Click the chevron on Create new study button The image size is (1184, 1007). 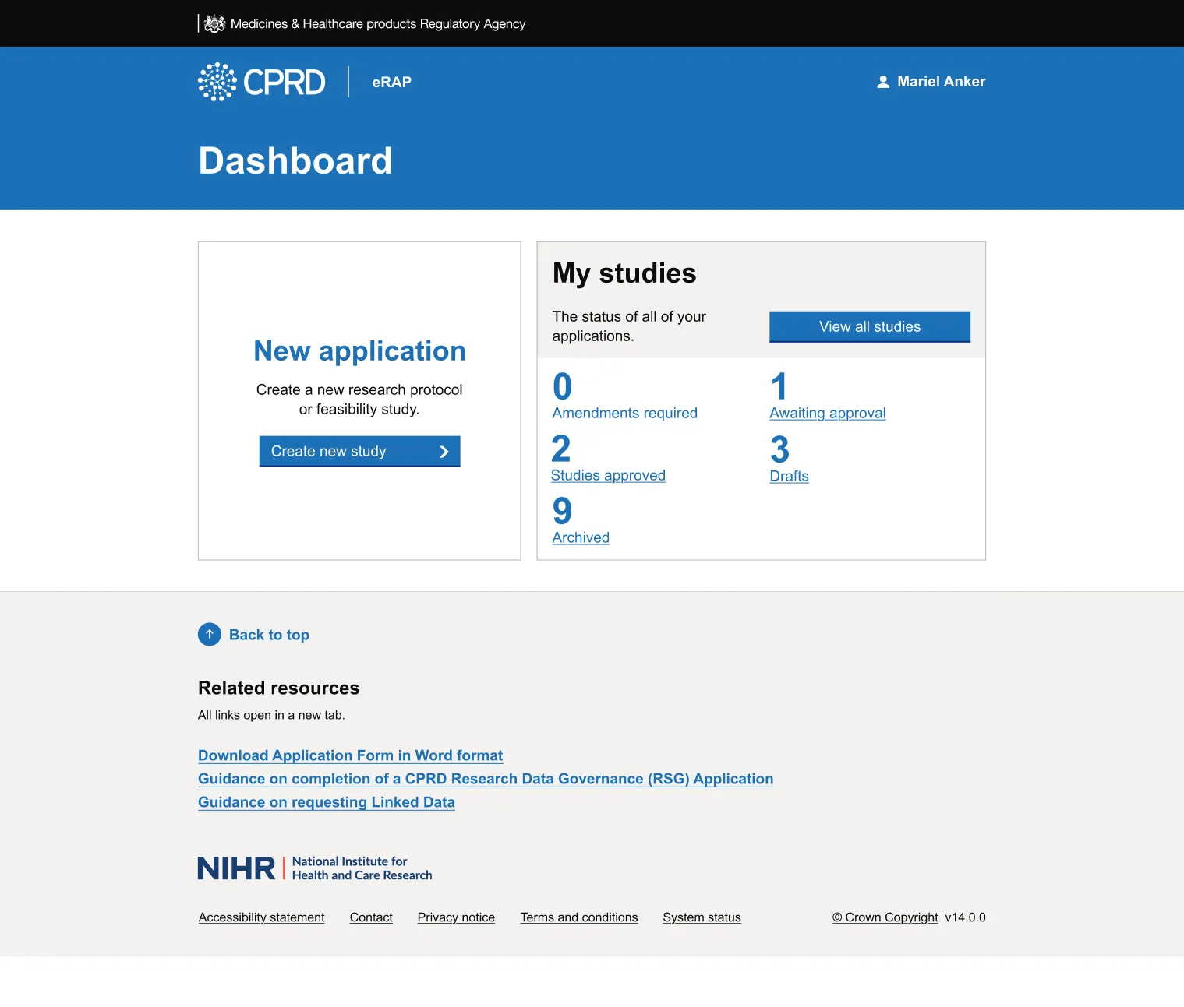[x=444, y=451]
